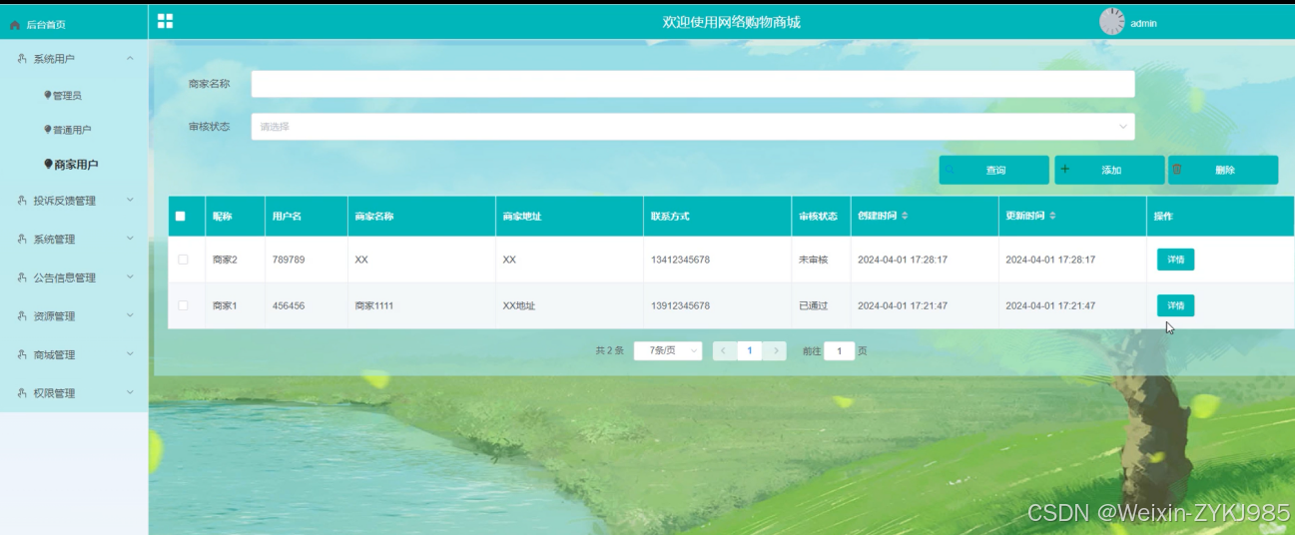This screenshot has height=535, width=1295.
Task: Open 详情 for 商家2 row
Action: coord(1175,260)
